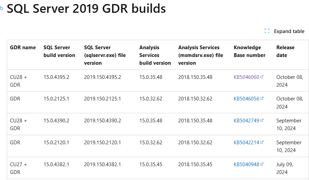Click the 15.0.4395.2 build version cell
Viewport: 309px width, 180px height.
pyautogui.click(x=56, y=77)
